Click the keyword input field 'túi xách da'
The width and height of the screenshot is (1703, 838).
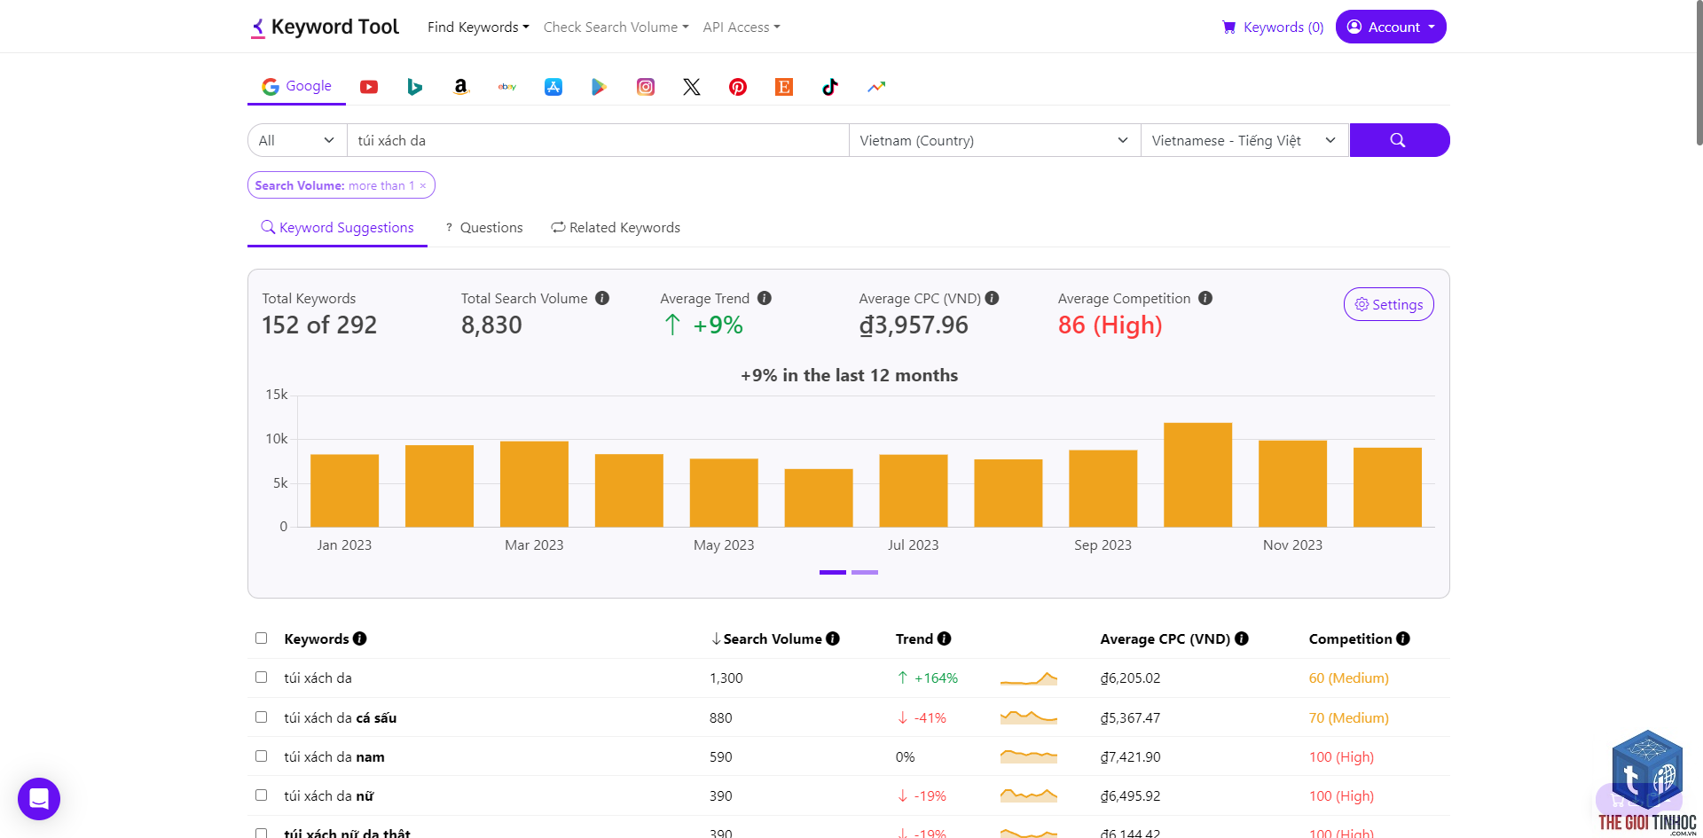pos(598,140)
